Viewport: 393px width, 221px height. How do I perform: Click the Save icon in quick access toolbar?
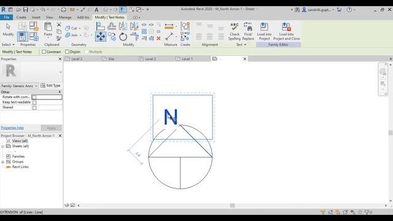point(26,10)
